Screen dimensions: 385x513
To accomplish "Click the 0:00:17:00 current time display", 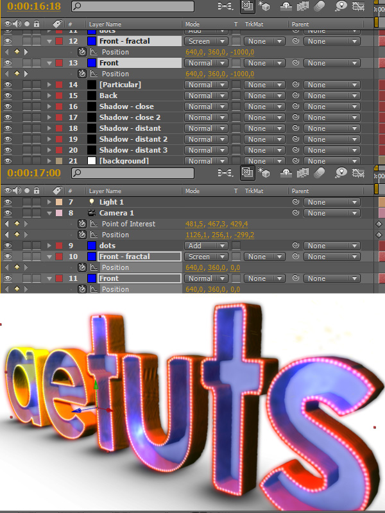I will [34, 172].
